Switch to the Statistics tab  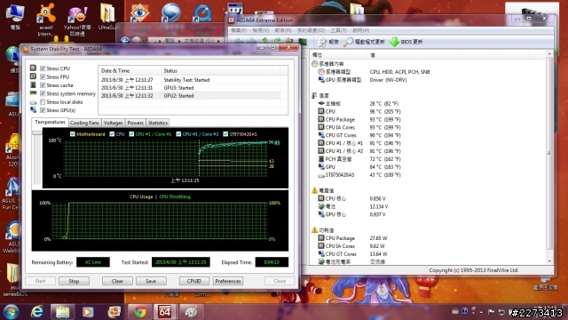point(158,123)
